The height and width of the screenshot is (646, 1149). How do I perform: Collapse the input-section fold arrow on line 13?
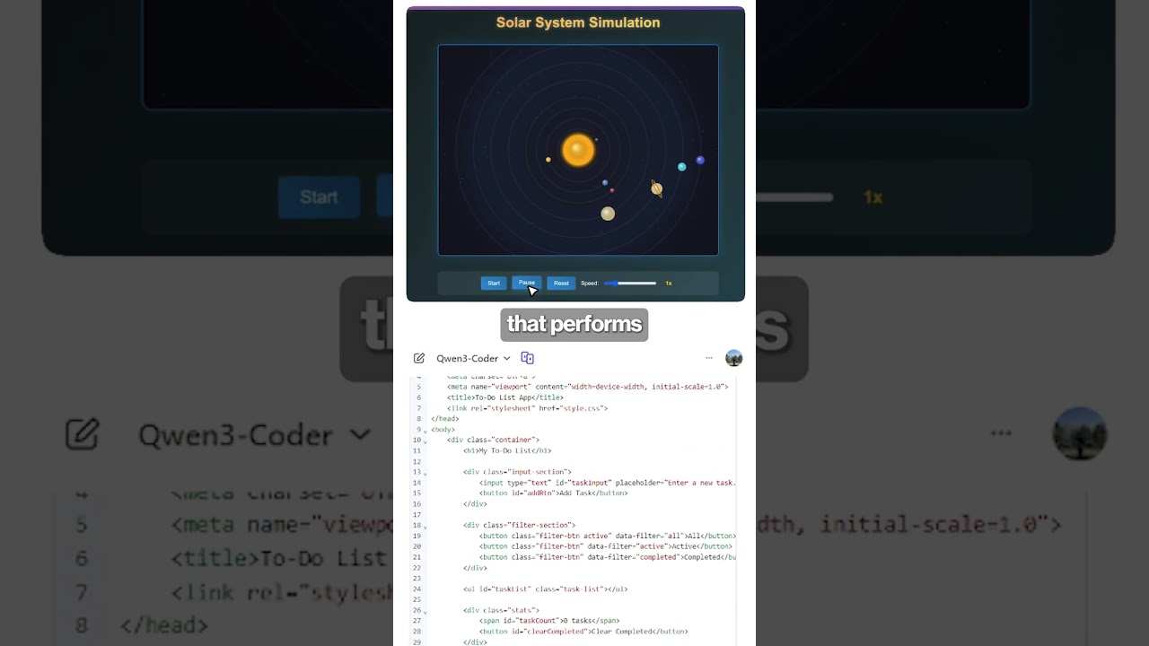425,473
